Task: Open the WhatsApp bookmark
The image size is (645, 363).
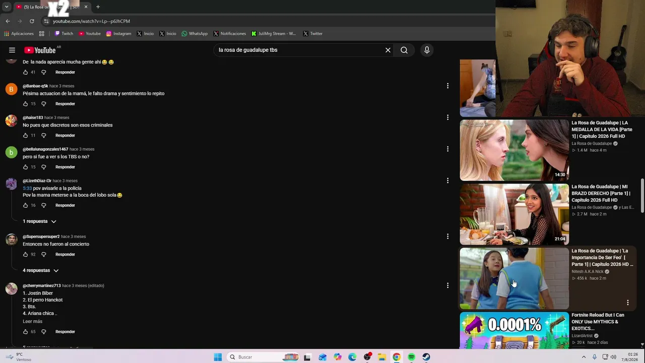Action: 195,34
